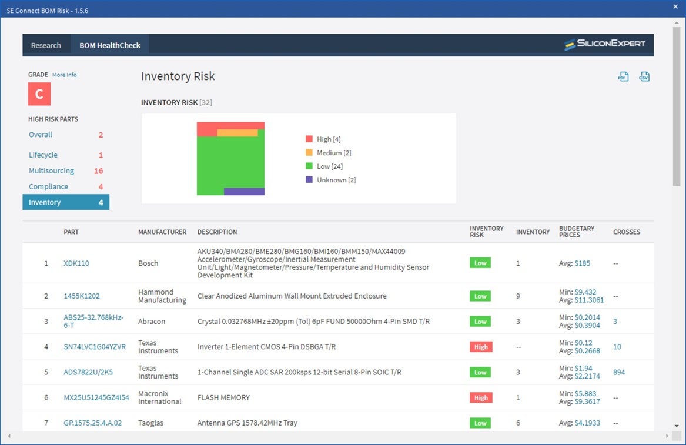Screen dimensions: 686x445
Task: Click the grade C badge
Action: [39, 94]
